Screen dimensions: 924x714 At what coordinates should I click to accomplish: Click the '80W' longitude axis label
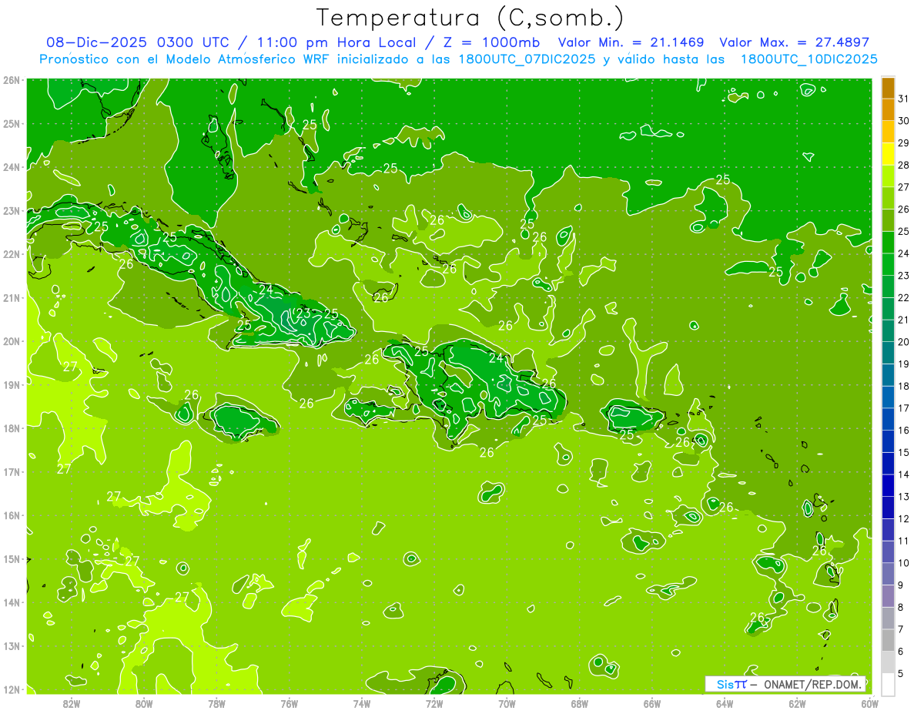[x=144, y=703]
